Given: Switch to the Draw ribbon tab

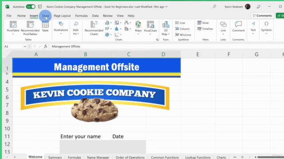Looking at the screenshot, I should point(46,16).
